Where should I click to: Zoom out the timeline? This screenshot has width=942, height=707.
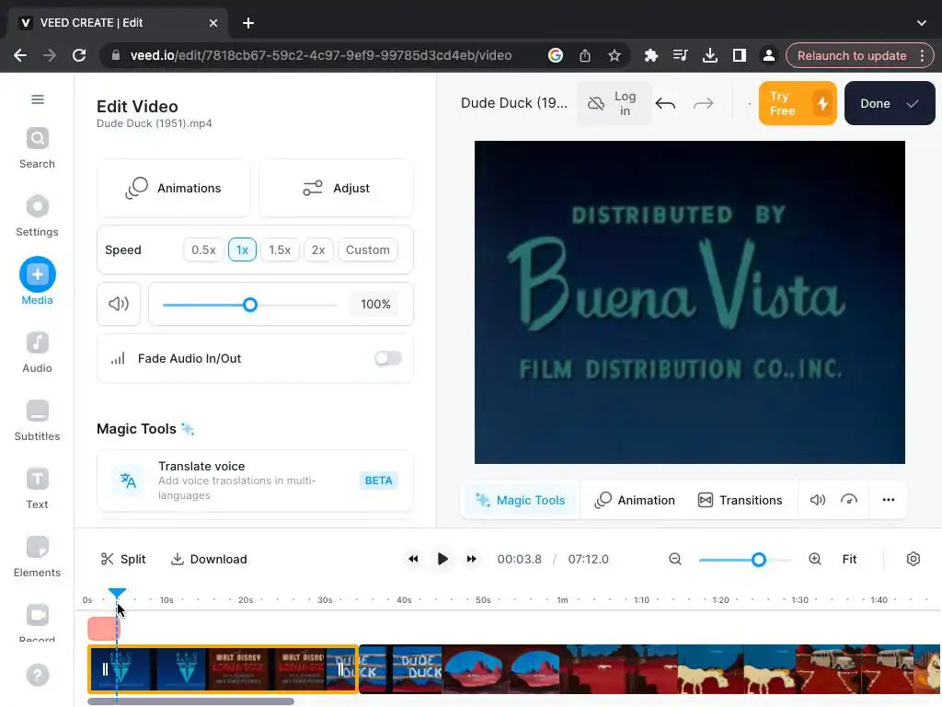(675, 559)
